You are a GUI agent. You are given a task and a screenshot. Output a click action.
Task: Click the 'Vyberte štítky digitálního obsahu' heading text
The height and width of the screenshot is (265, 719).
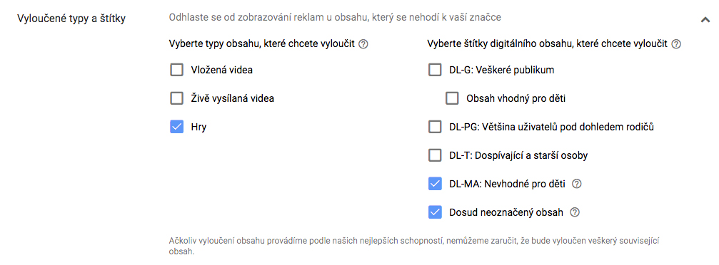(x=548, y=44)
